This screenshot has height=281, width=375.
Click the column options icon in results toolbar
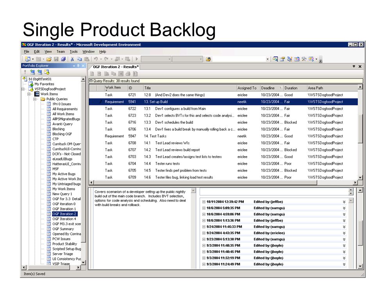(x=136, y=74)
